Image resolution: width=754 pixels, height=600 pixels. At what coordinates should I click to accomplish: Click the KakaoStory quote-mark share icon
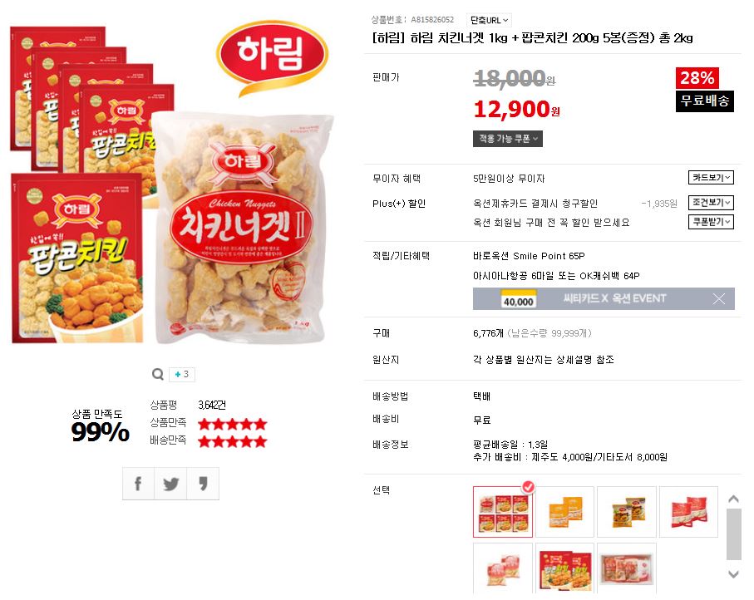tap(203, 483)
